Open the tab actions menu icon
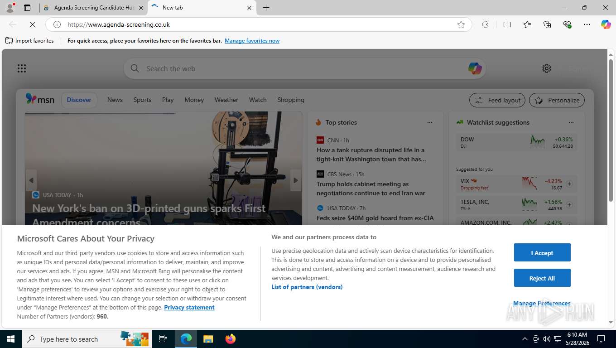This screenshot has width=616, height=348. point(27,8)
